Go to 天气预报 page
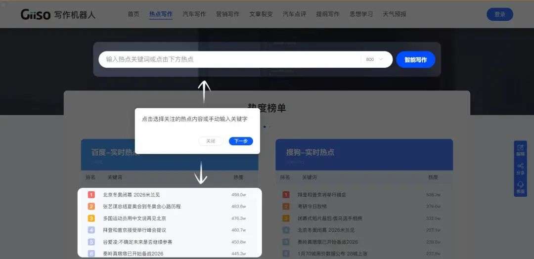The image size is (534, 259). [395, 14]
